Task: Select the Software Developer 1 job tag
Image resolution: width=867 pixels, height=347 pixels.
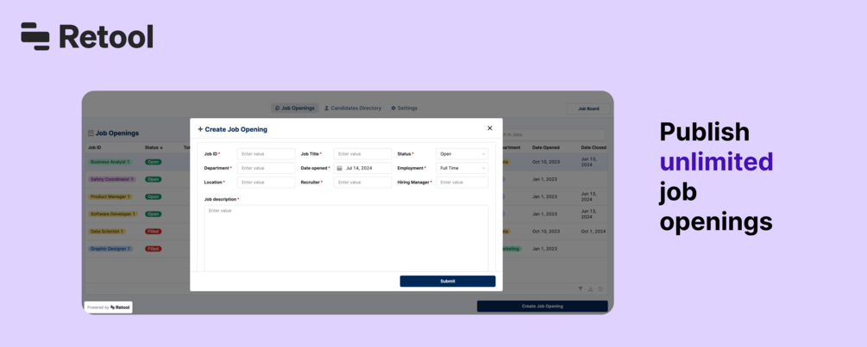Action: click(x=113, y=214)
